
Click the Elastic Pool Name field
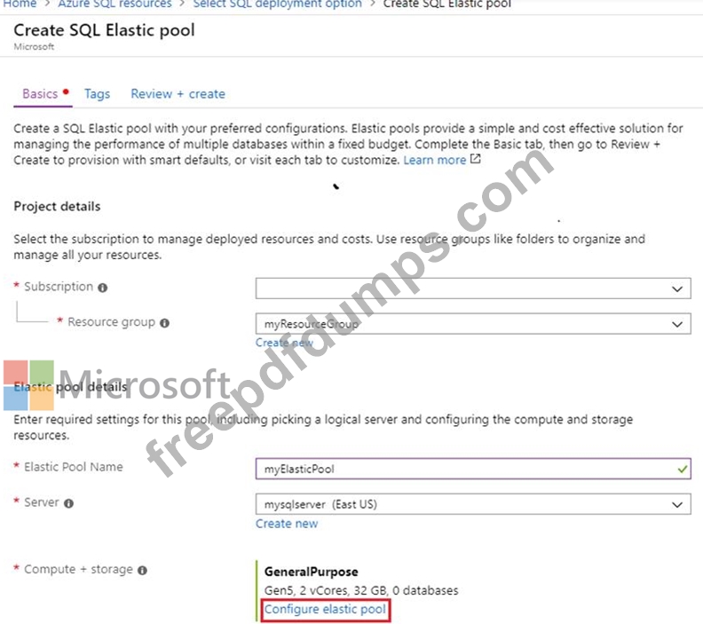point(473,469)
